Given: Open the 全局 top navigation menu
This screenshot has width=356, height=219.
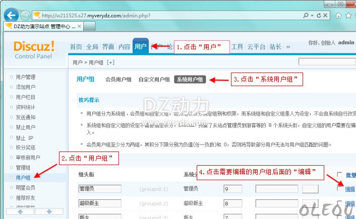Looking at the screenshot, I should point(92,47).
